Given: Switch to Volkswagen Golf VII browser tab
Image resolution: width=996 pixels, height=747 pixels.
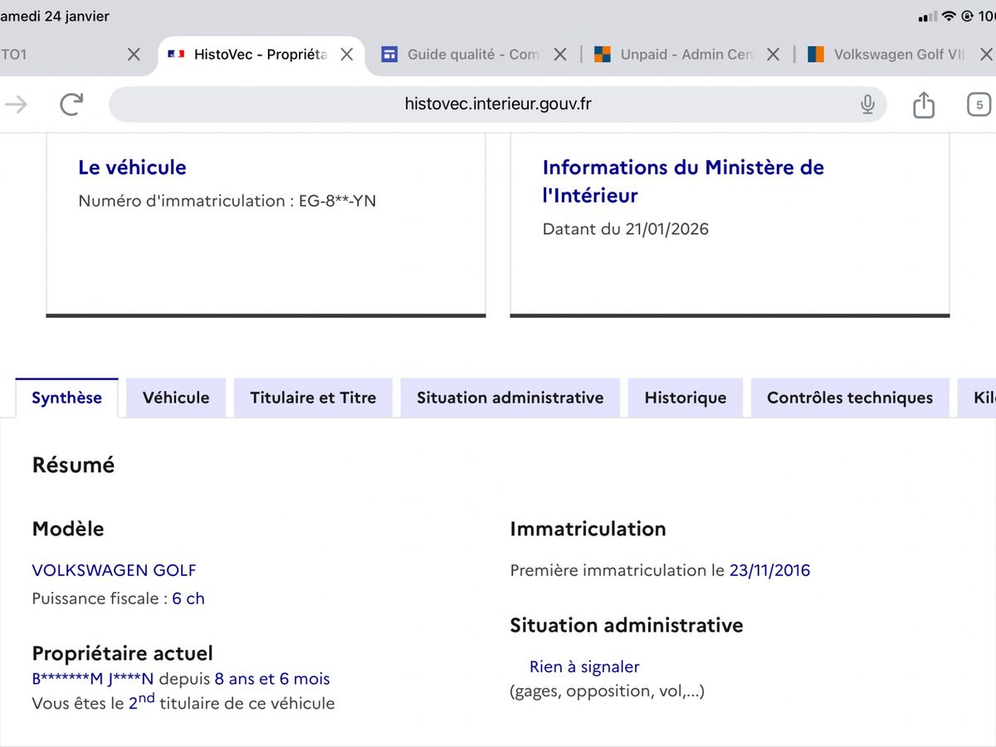Looking at the screenshot, I should (x=888, y=55).
